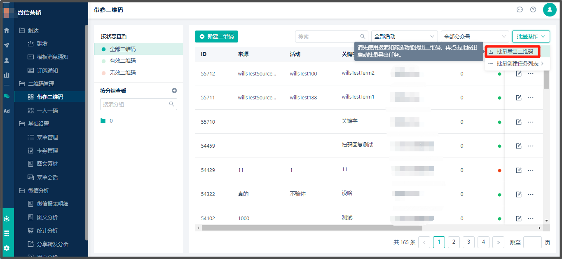Click the plus icon beside 按分组查看
This screenshot has width=562, height=259.
pyautogui.click(x=174, y=90)
